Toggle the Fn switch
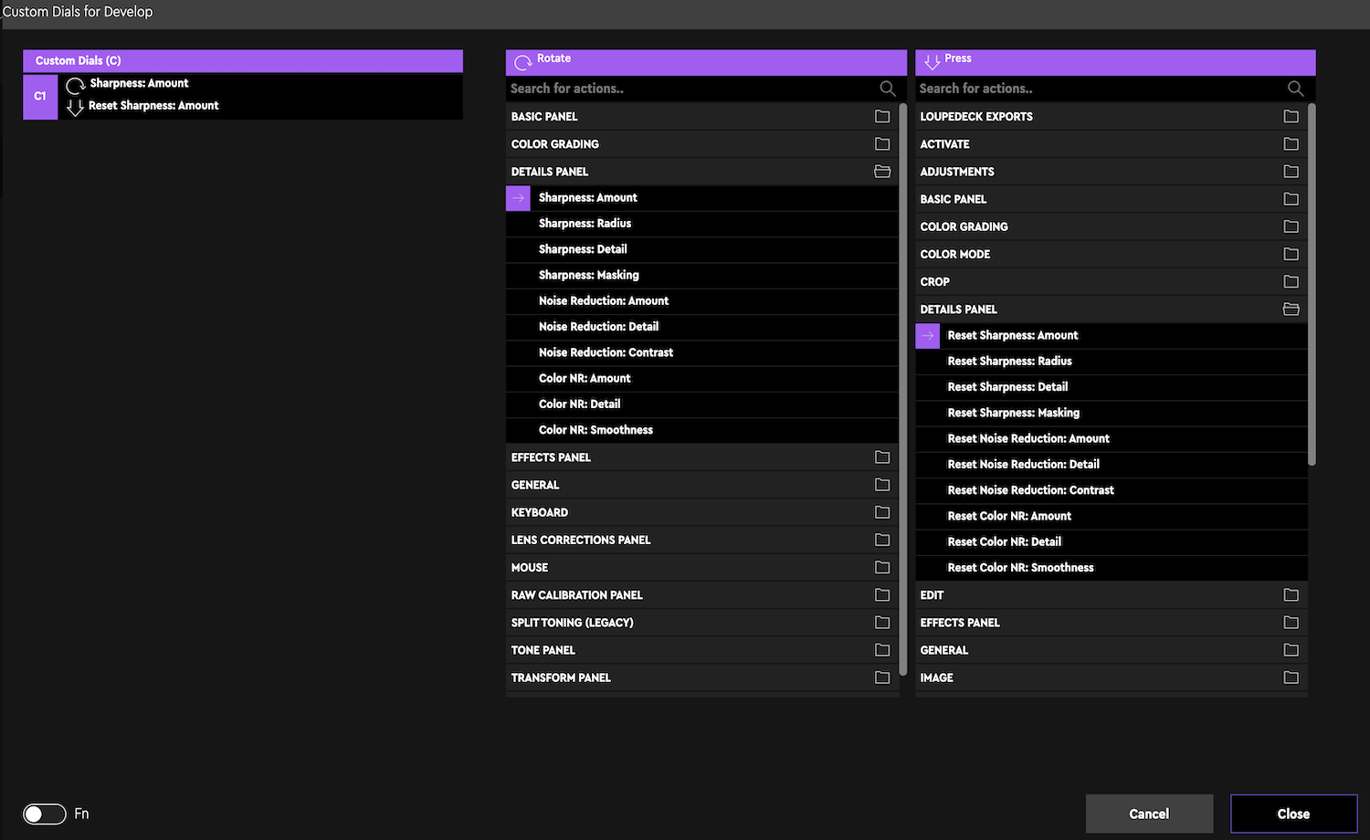The image size is (1370, 840). [45, 814]
